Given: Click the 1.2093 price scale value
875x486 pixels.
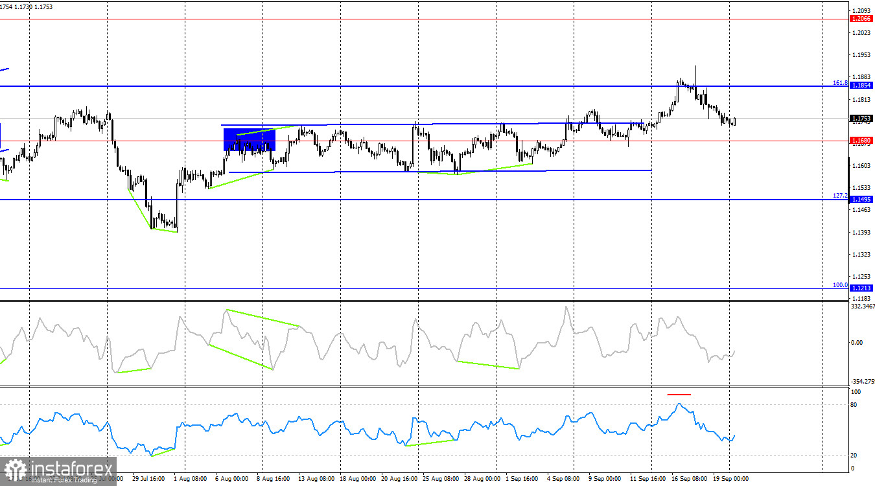Looking at the screenshot, I should 862,10.
